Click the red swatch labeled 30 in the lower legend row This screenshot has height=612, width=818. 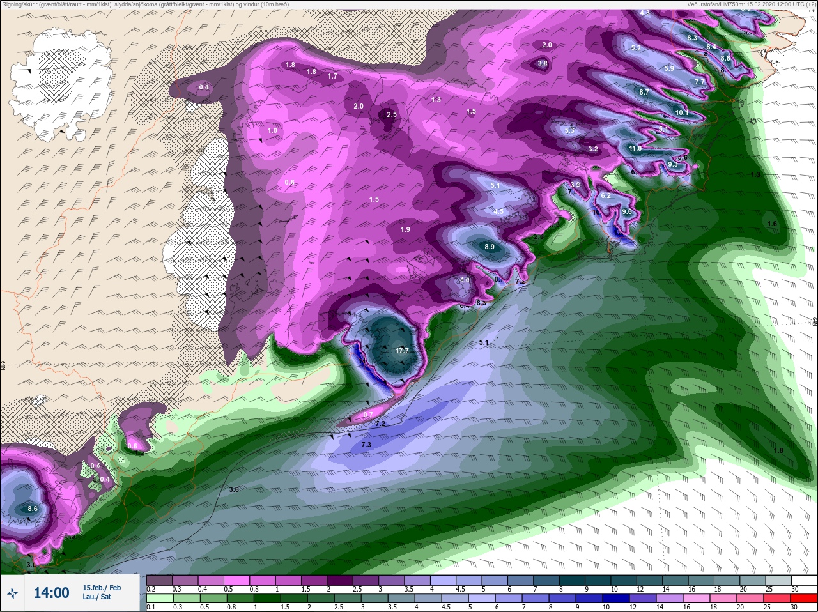point(805,599)
